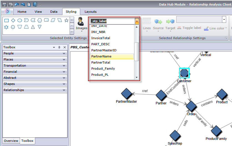
Task: Open the Data ribbon tab
Action: pyautogui.click(x=54, y=12)
